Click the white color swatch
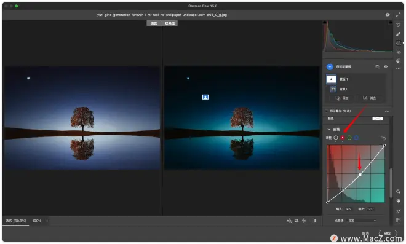Screen dimensions: 406x244 [378, 119]
